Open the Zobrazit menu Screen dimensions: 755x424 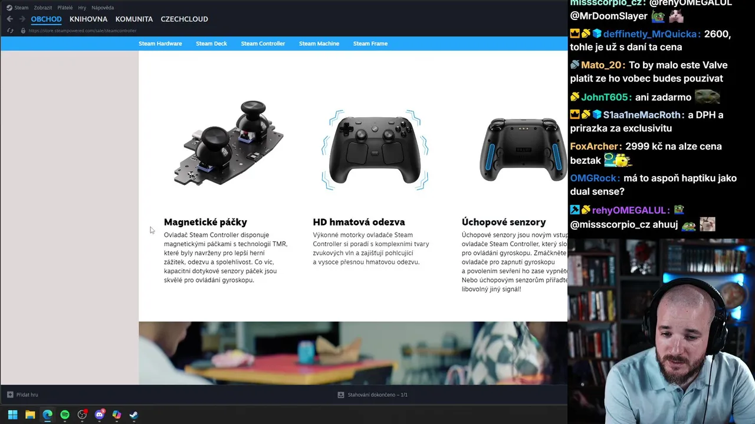click(x=42, y=8)
